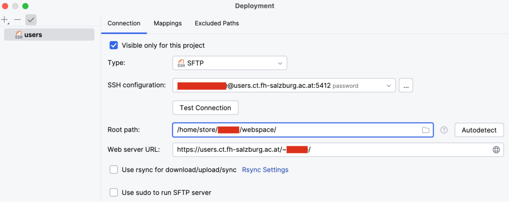509x202 pixels.
Task: Zoom the Deployment window with green button
Action: click(x=25, y=6)
